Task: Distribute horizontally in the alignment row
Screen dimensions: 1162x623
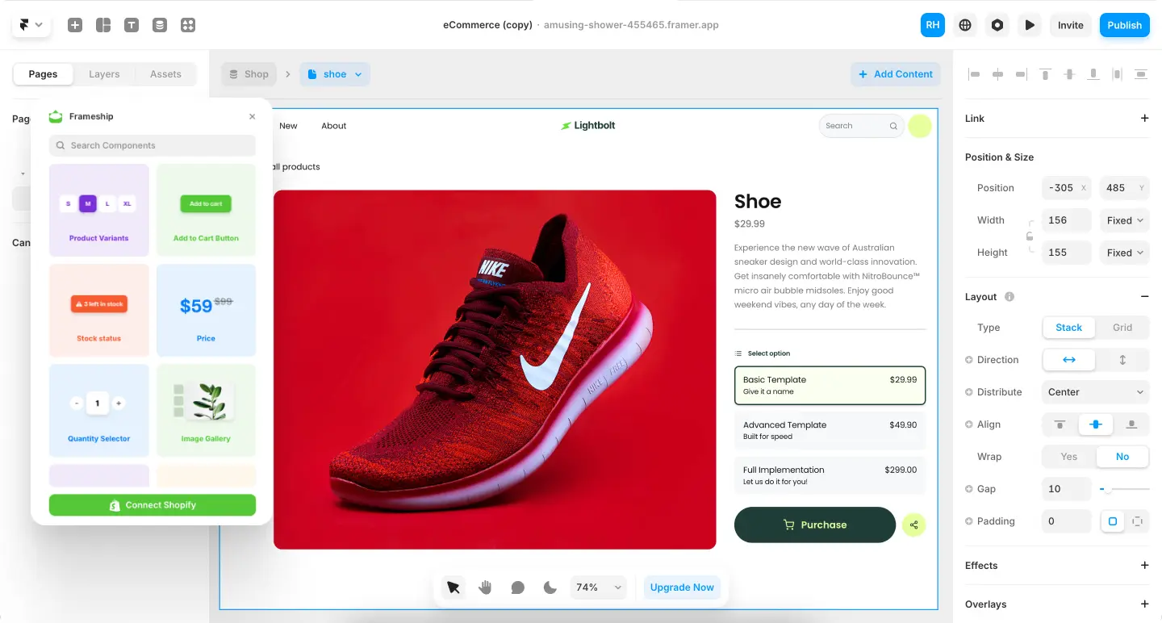Action: (1117, 74)
